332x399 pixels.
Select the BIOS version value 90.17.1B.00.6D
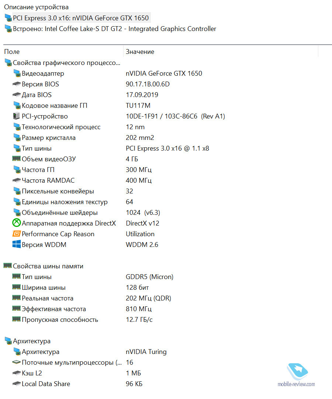(x=148, y=84)
